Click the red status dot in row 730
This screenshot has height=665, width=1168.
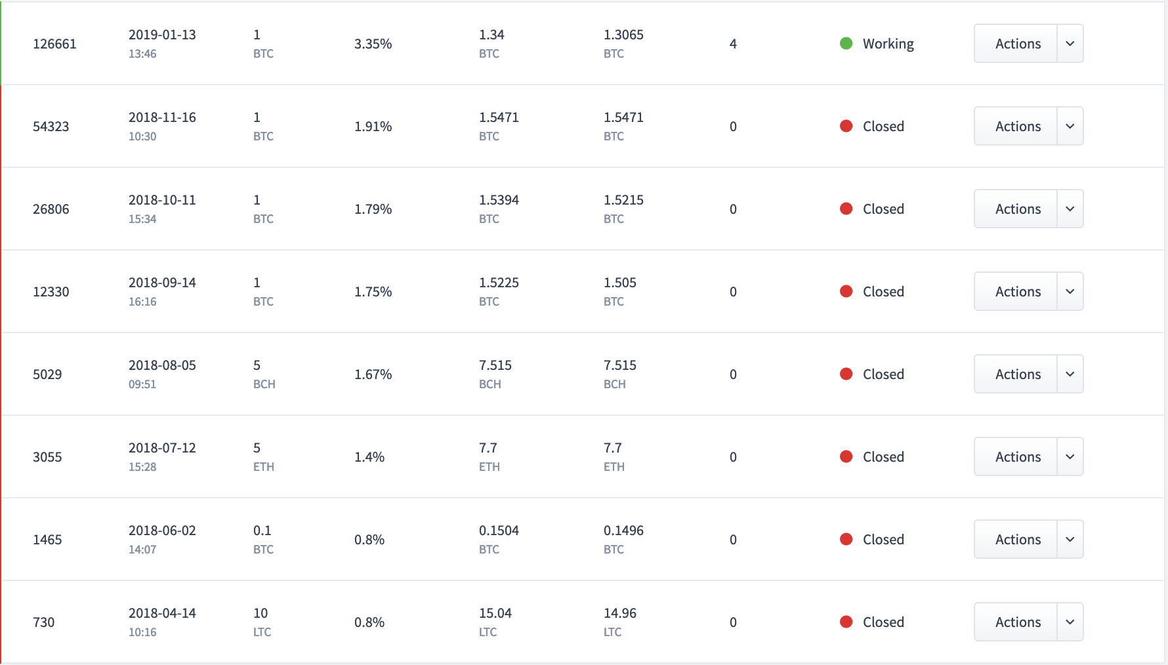click(x=846, y=622)
